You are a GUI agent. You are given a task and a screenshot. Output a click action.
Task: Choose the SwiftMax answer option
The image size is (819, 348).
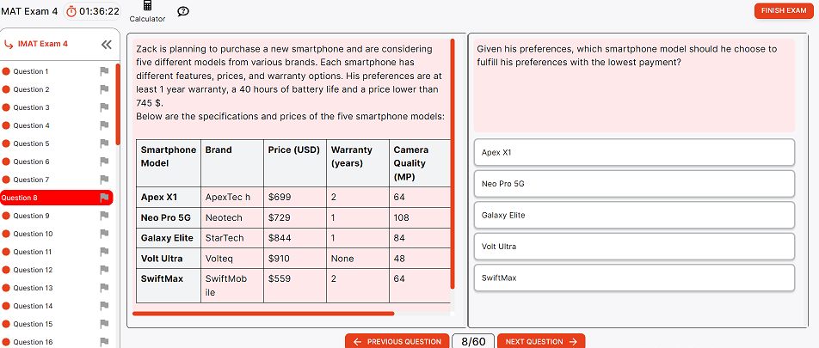[x=634, y=278]
